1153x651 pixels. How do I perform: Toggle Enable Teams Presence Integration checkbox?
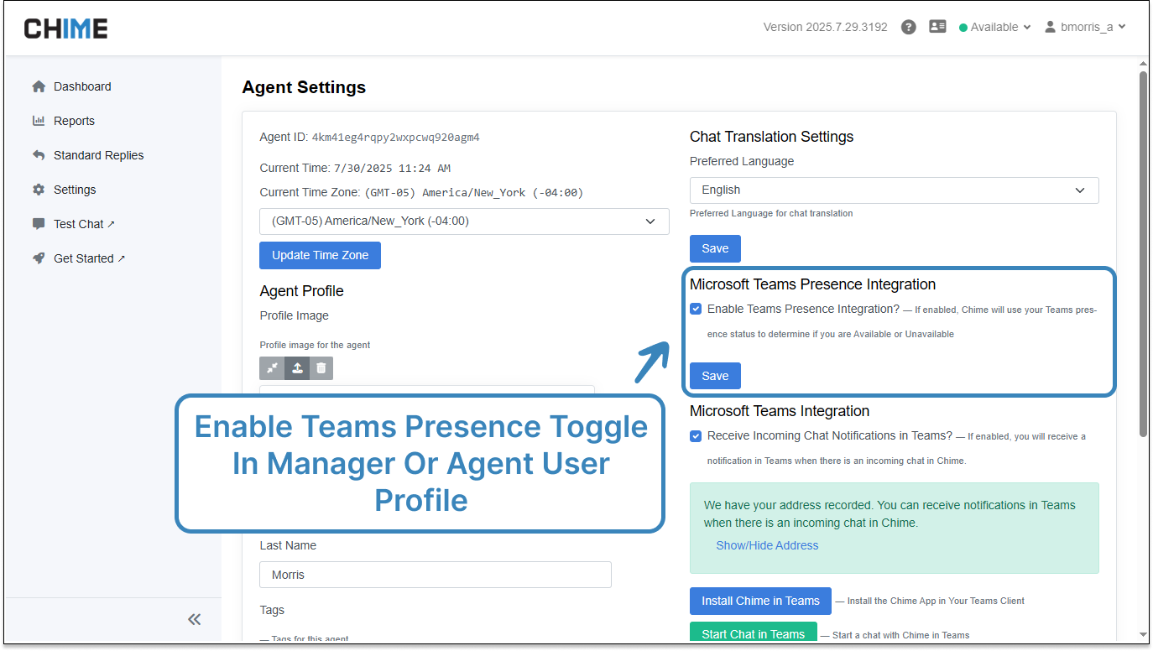click(x=696, y=309)
